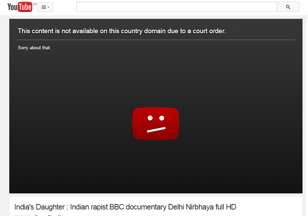308x216 pixels.
Task: Click the left eye of the sad face
Action: click(150, 118)
